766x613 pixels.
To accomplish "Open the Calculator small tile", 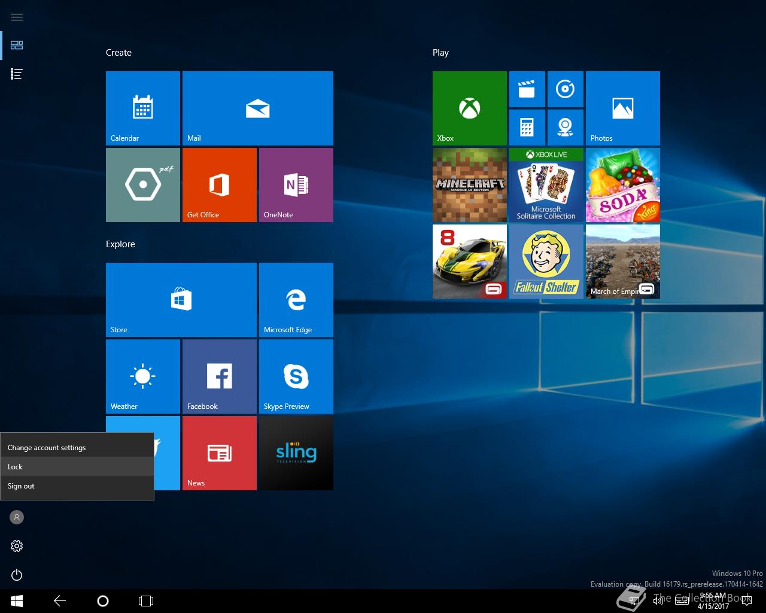I will click(527, 128).
